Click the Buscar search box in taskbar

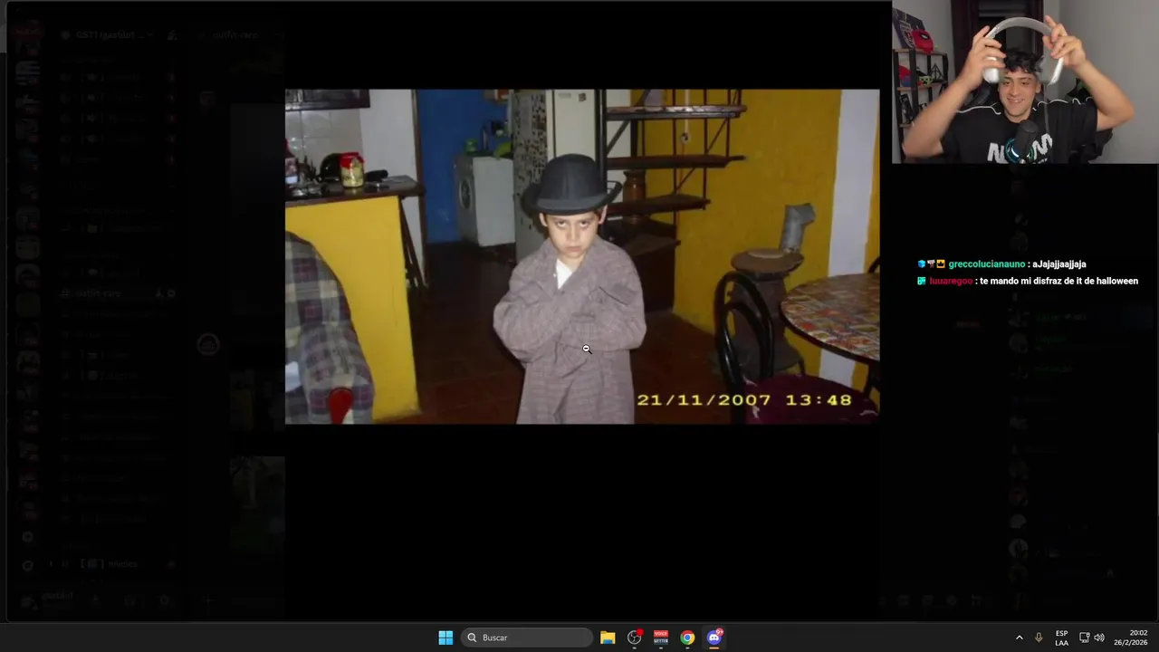point(527,638)
